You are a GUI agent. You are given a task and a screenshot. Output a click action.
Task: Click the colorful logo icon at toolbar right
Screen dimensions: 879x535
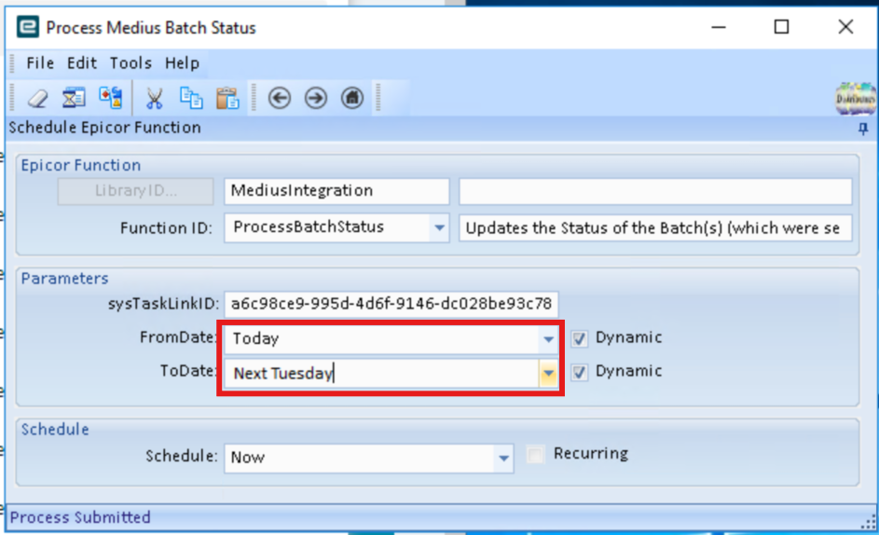[x=855, y=99]
